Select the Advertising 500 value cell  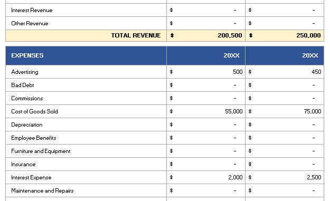click(206, 72)
